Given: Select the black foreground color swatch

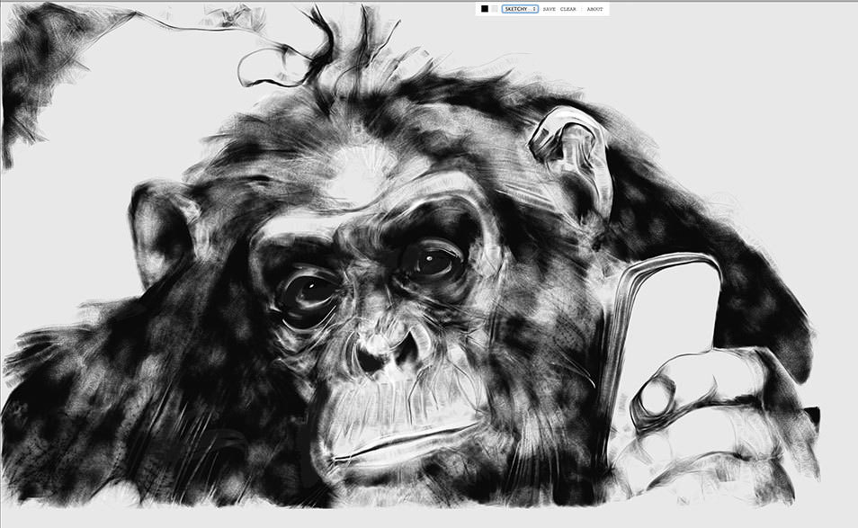Looking at the screenshot, I should point(485,9).
